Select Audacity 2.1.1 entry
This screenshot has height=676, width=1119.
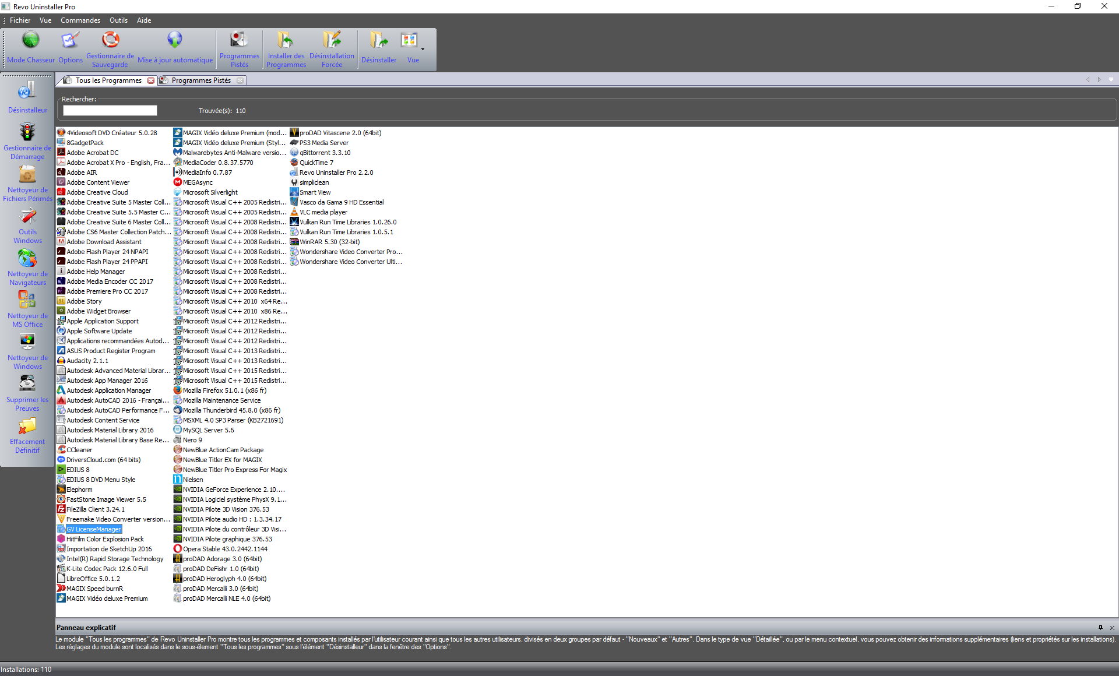tap(83, 361)
